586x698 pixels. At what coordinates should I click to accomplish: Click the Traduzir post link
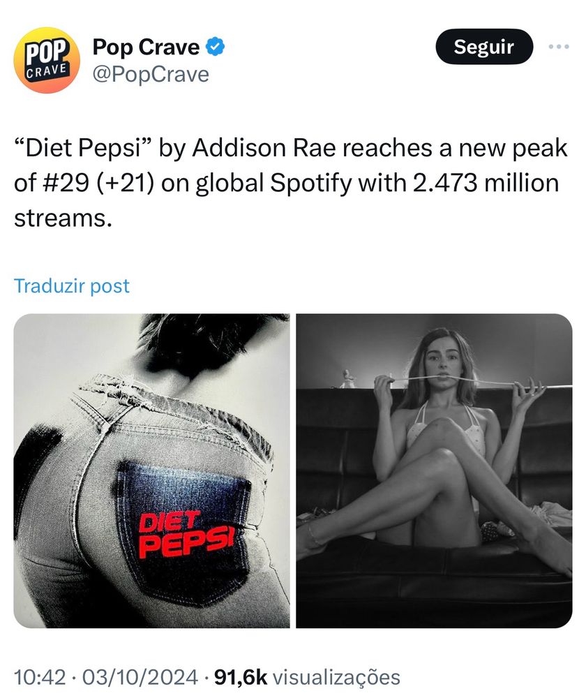click(72, 285)
